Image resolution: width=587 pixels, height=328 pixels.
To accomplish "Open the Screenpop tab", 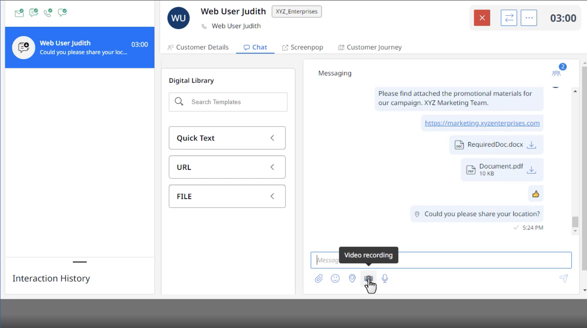I will pyautogui.click(x=303, y=47).
